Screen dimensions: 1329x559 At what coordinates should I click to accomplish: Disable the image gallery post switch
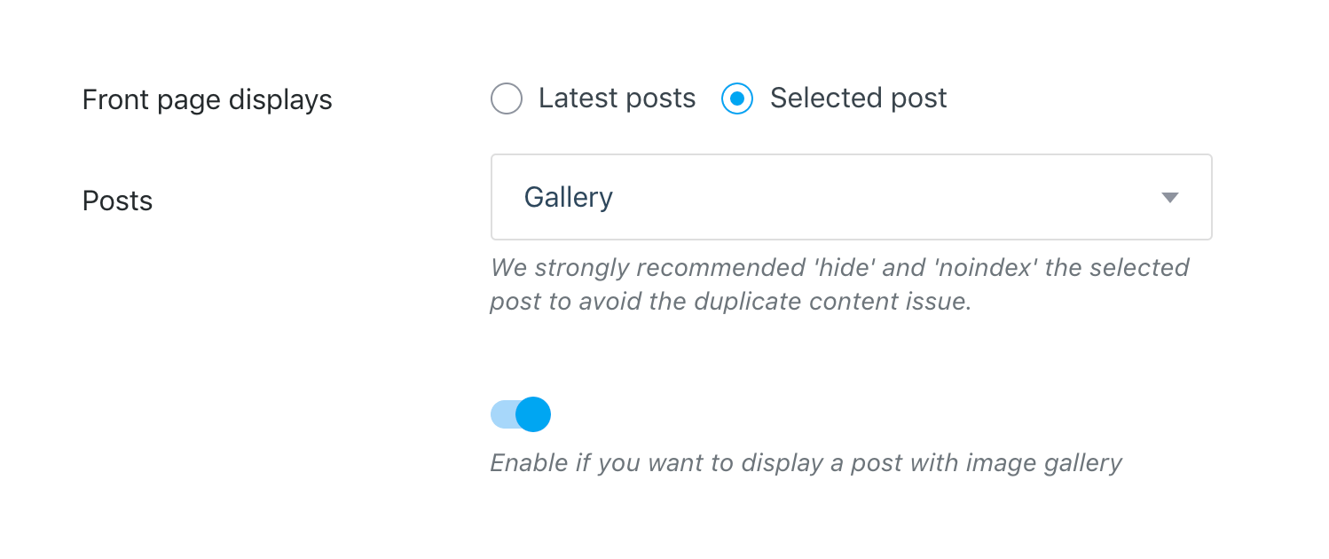520,413
